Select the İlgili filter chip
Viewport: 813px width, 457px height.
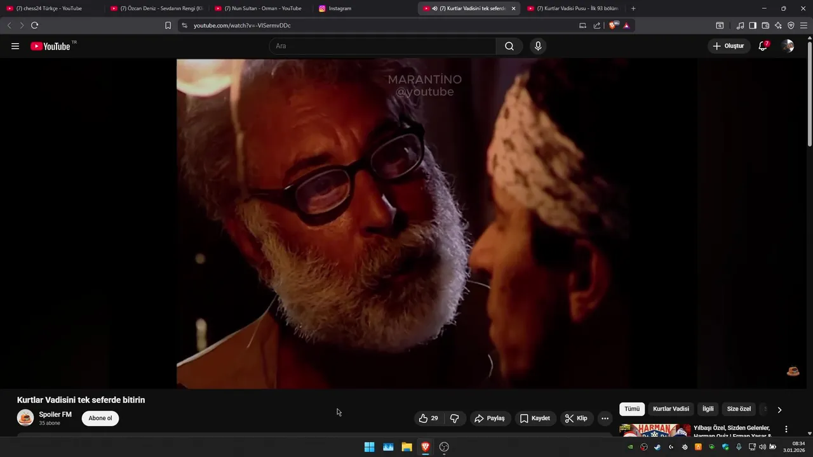pyautogui.click(x=708, y=409)
